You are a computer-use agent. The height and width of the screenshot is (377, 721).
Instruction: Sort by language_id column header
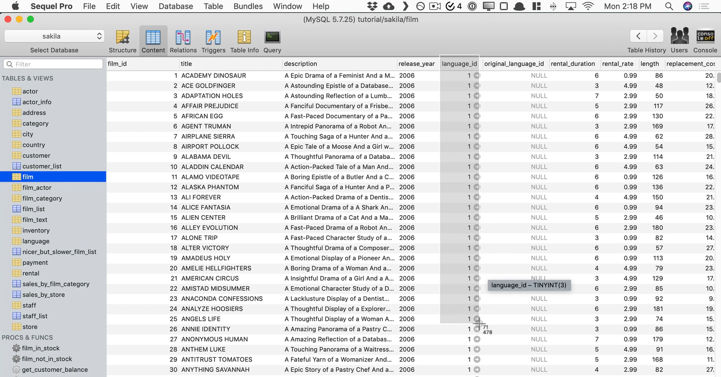(x=459, y=64)
